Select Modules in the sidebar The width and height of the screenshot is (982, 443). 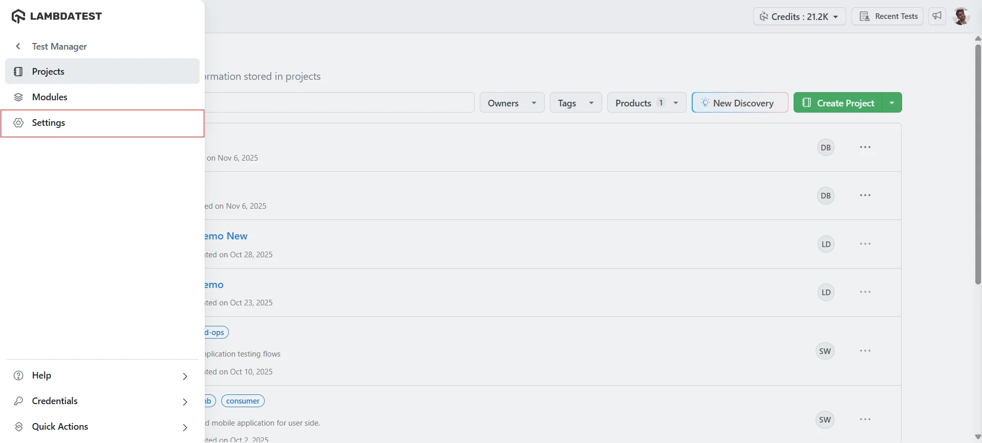(50, 97)
